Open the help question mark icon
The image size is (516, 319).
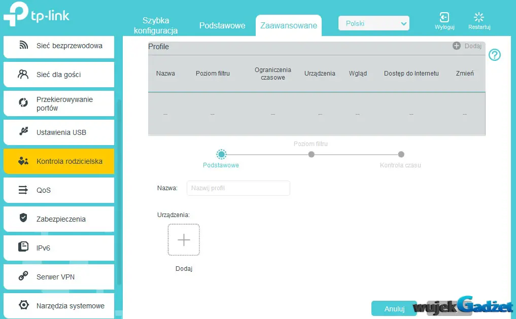(x=494, y=55)
